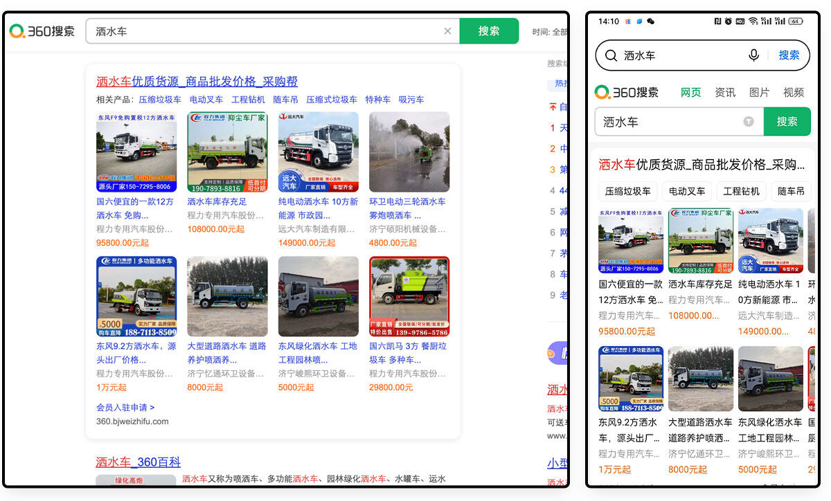Tap the magnifier icon in mobile address bar
Image resolution: width=831 pixels, height=501 pixels.
pyautogui.click(x=611, y=55)
